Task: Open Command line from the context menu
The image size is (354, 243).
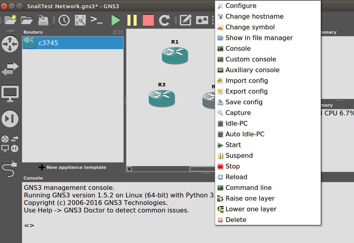Action: click(x=268, y=188)
